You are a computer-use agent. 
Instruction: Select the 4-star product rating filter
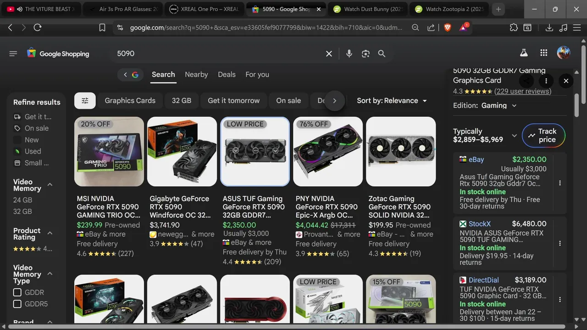tap(33, 249)
